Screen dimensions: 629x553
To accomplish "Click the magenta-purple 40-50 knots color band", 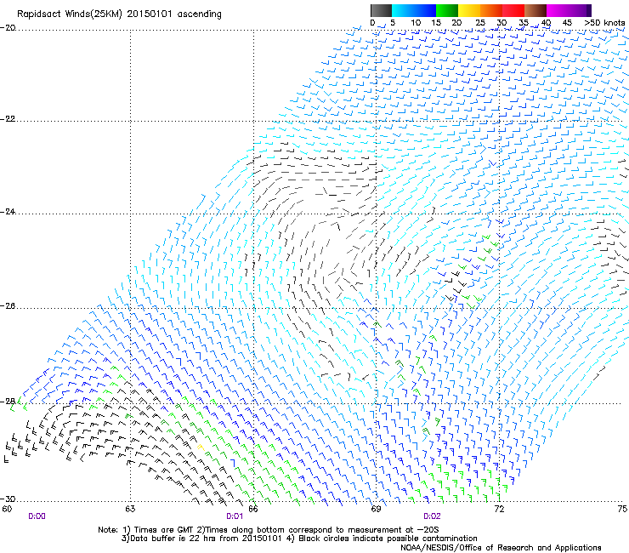I will (569, 10).
